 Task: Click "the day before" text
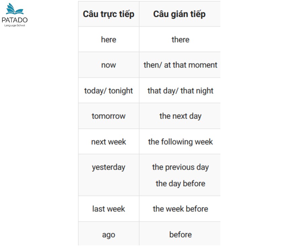pyautogui.click(x=180, y=184)
